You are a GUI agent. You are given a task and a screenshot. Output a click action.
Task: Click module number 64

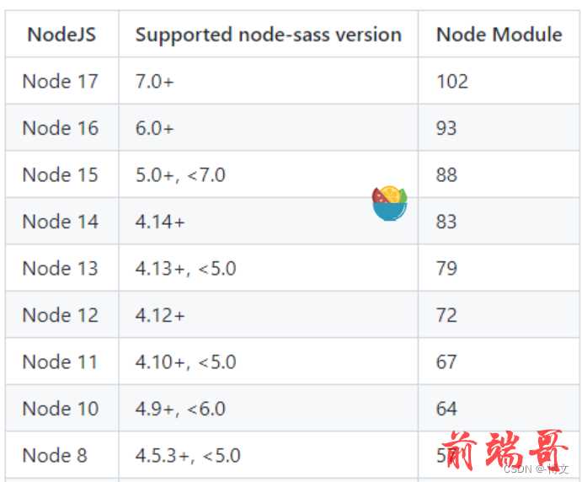click(446, 409)
